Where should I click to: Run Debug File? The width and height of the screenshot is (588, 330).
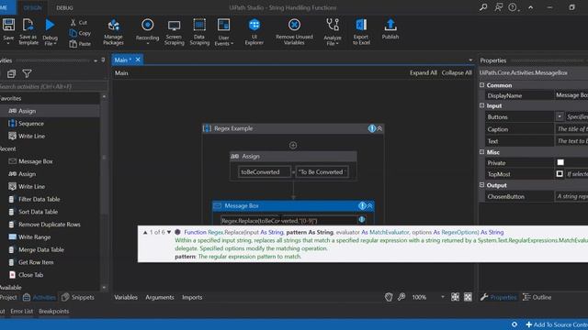click(x=50, y=32)
